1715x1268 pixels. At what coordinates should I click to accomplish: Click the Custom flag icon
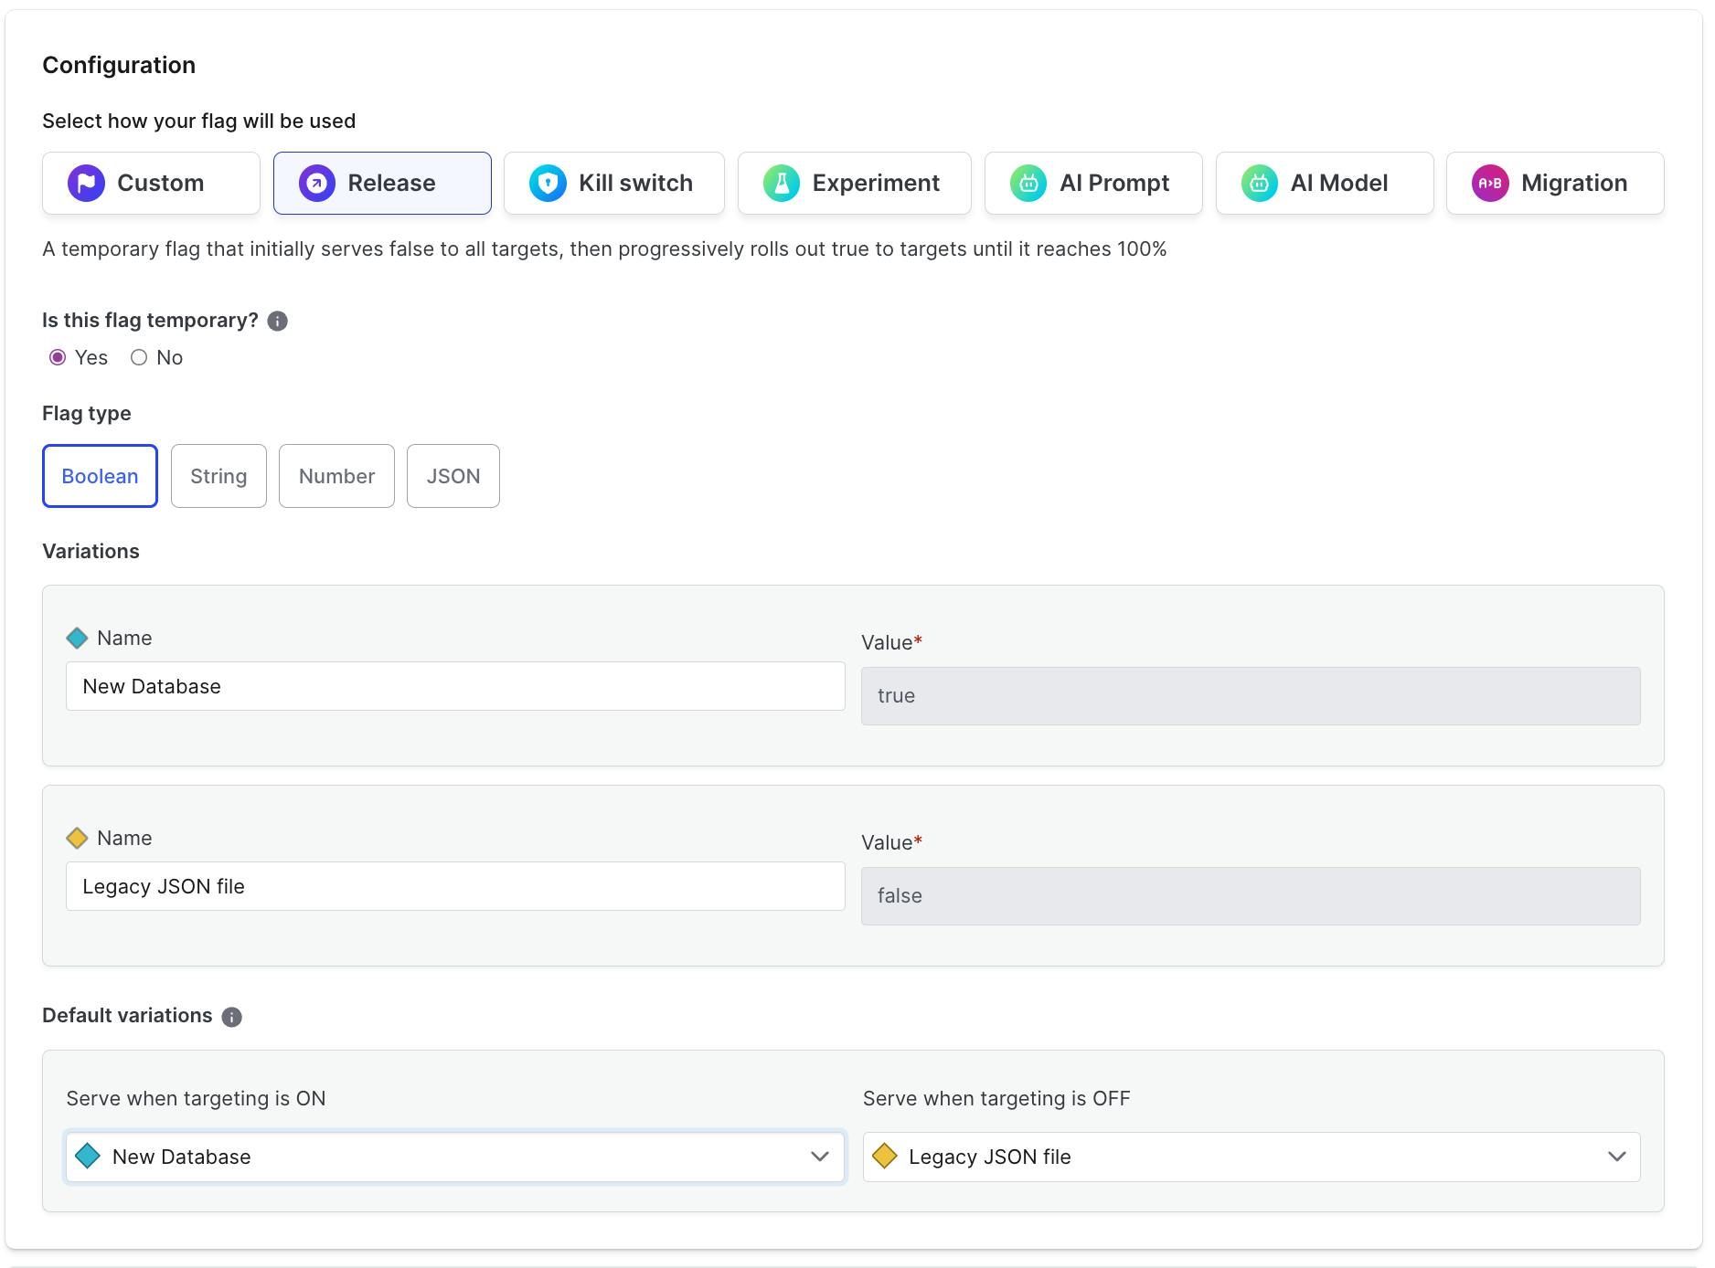[86, 184]
